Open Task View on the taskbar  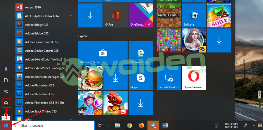(100, 126)
